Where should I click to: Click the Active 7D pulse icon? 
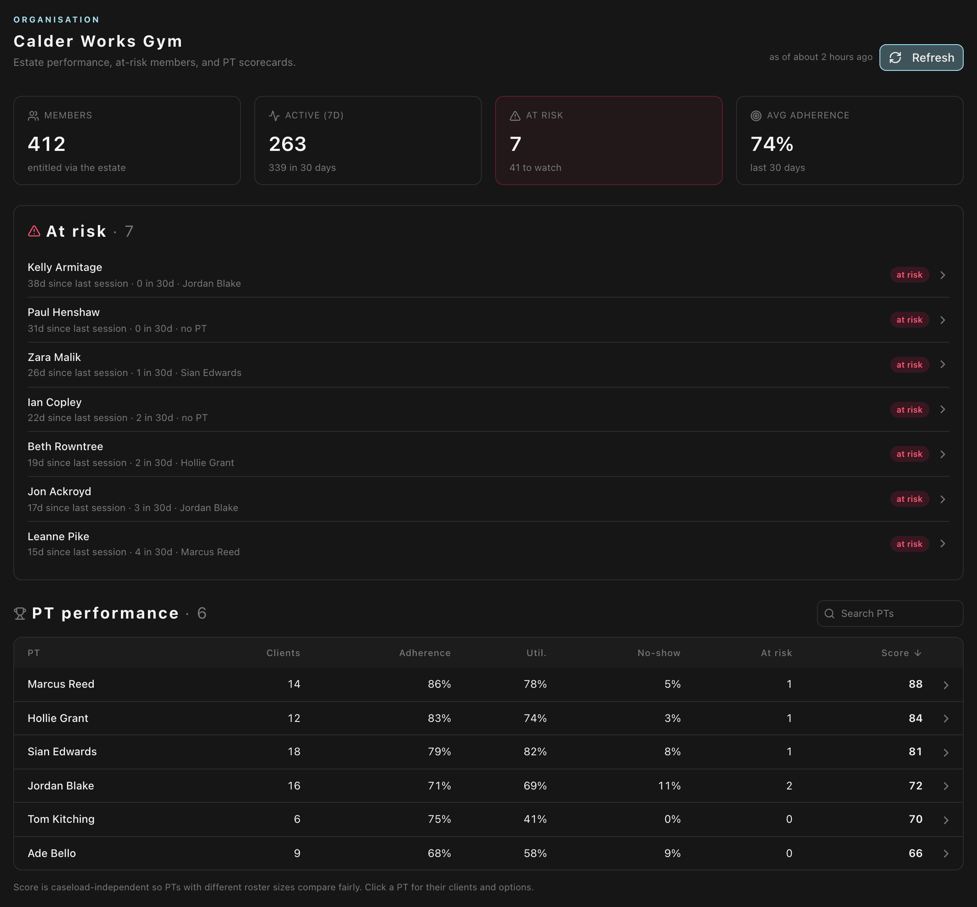point(274,116)
